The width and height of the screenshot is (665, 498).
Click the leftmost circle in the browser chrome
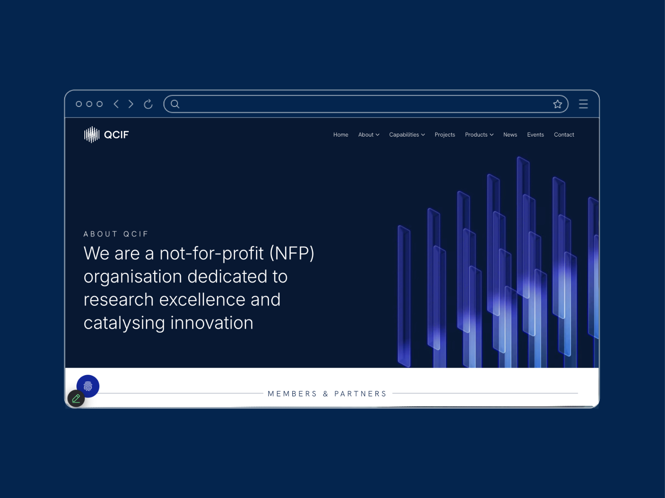click(x=79, y=104)
